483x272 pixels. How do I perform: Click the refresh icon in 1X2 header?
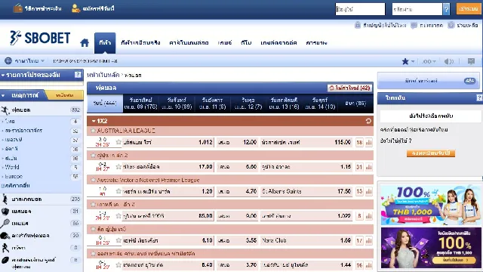pyautogui.click(x=368, y=121)
